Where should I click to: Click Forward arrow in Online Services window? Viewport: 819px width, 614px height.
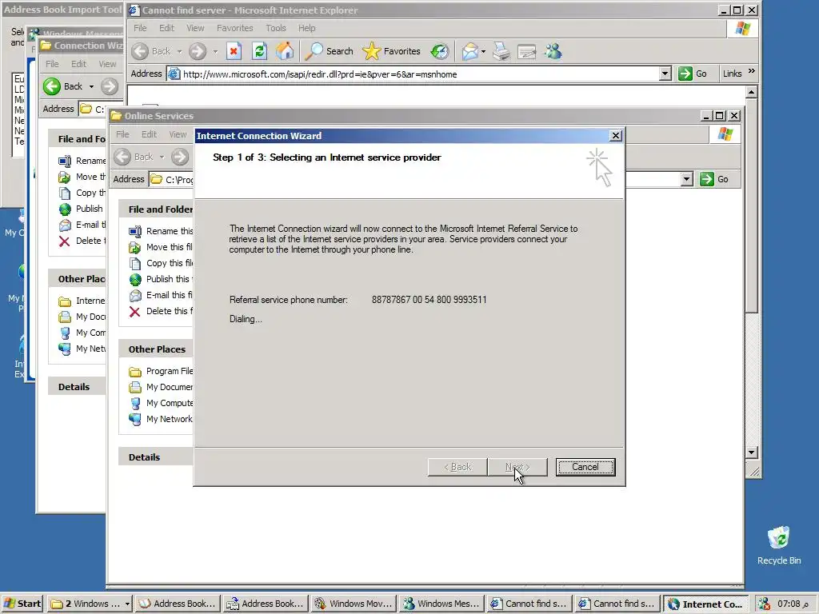click(x=180, y=157)
